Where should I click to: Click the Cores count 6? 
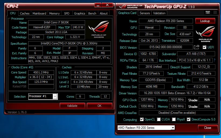coord(80,97)
